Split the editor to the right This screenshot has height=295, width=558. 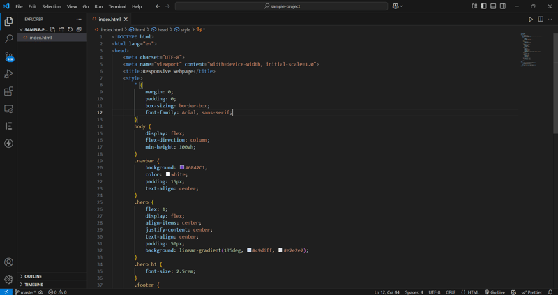(x=541, y=20)
